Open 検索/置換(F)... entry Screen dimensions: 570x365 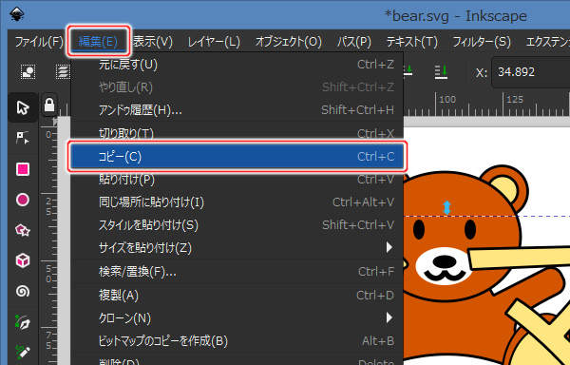click(237, 272)
